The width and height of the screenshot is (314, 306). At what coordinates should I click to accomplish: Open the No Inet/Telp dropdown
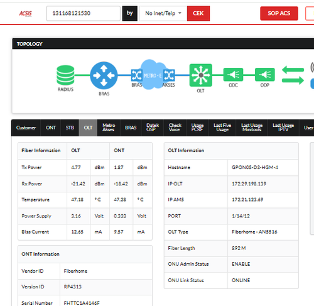click(163, 13)
